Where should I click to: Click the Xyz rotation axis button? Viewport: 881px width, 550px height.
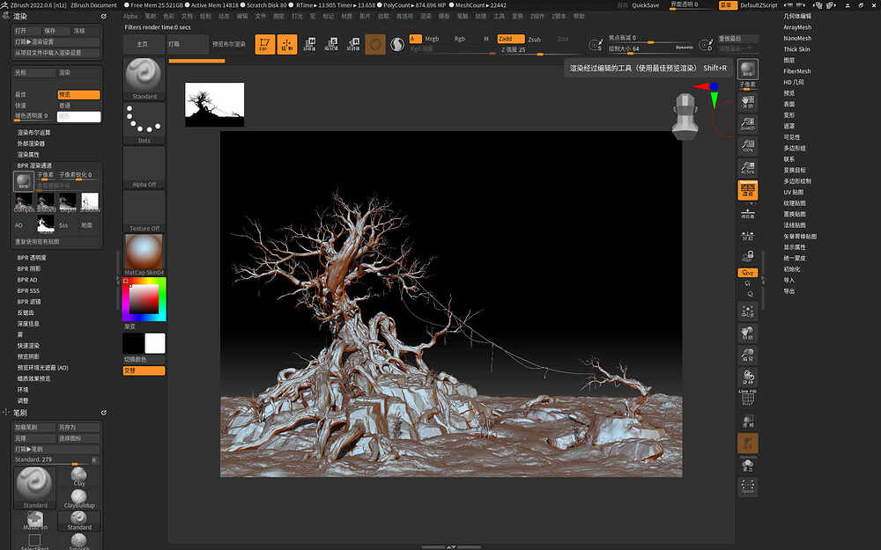coord(748,273)
